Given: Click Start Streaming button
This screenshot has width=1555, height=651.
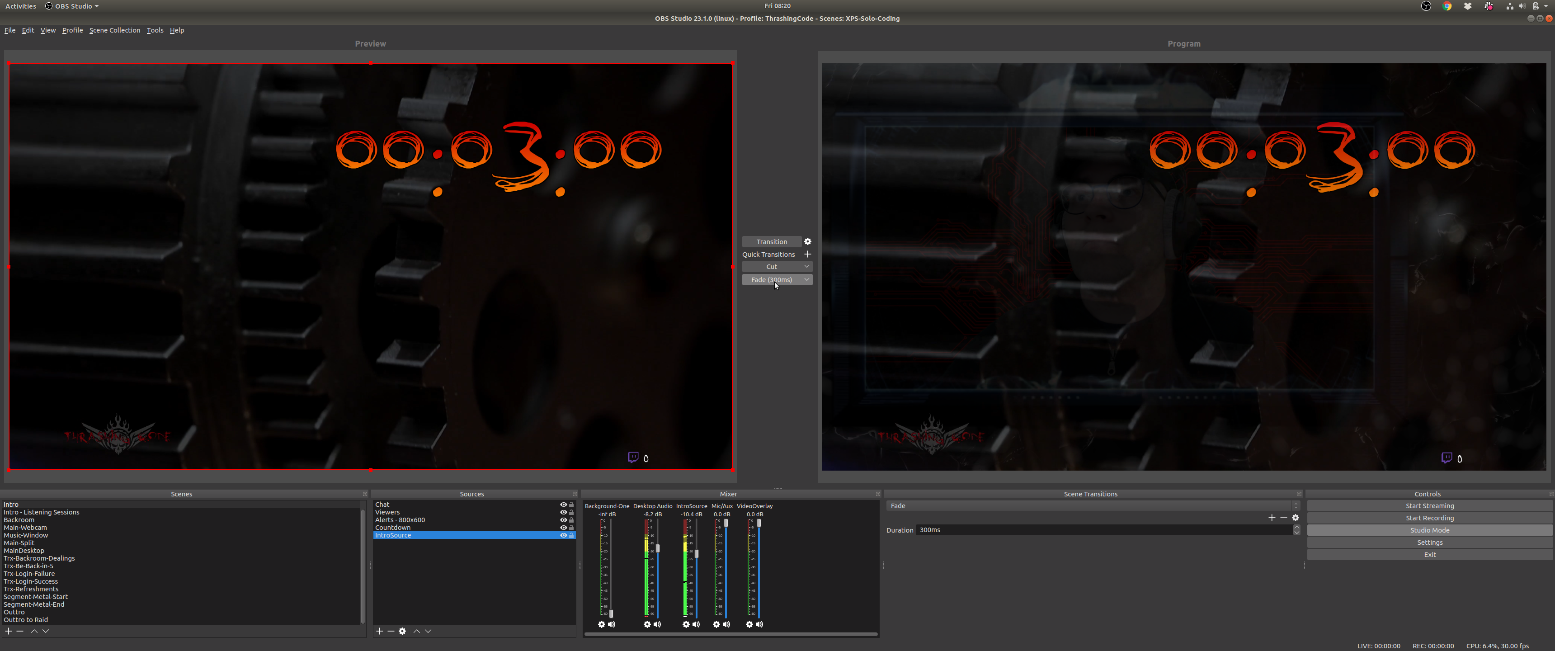Looking at the screenshot, I should pos(1429,506).
